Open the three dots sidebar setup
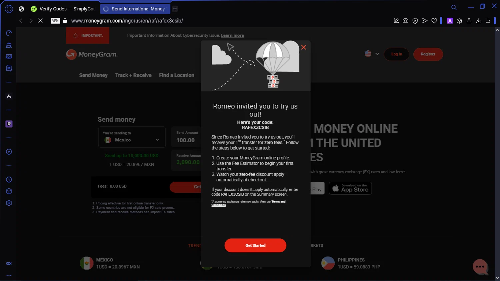500x281 pixels. tap(9, 275)
